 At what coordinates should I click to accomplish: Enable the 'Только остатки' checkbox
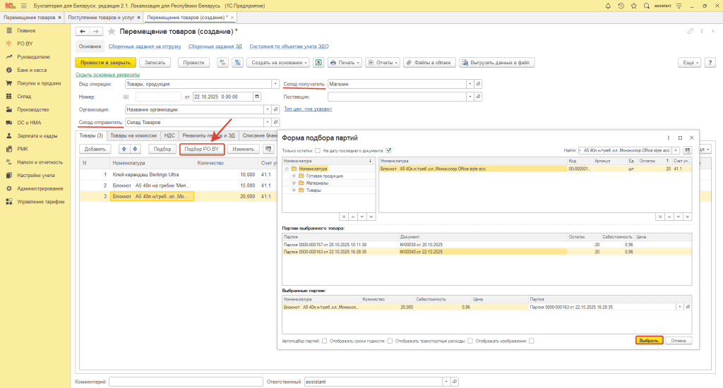[x=318, y=150]
